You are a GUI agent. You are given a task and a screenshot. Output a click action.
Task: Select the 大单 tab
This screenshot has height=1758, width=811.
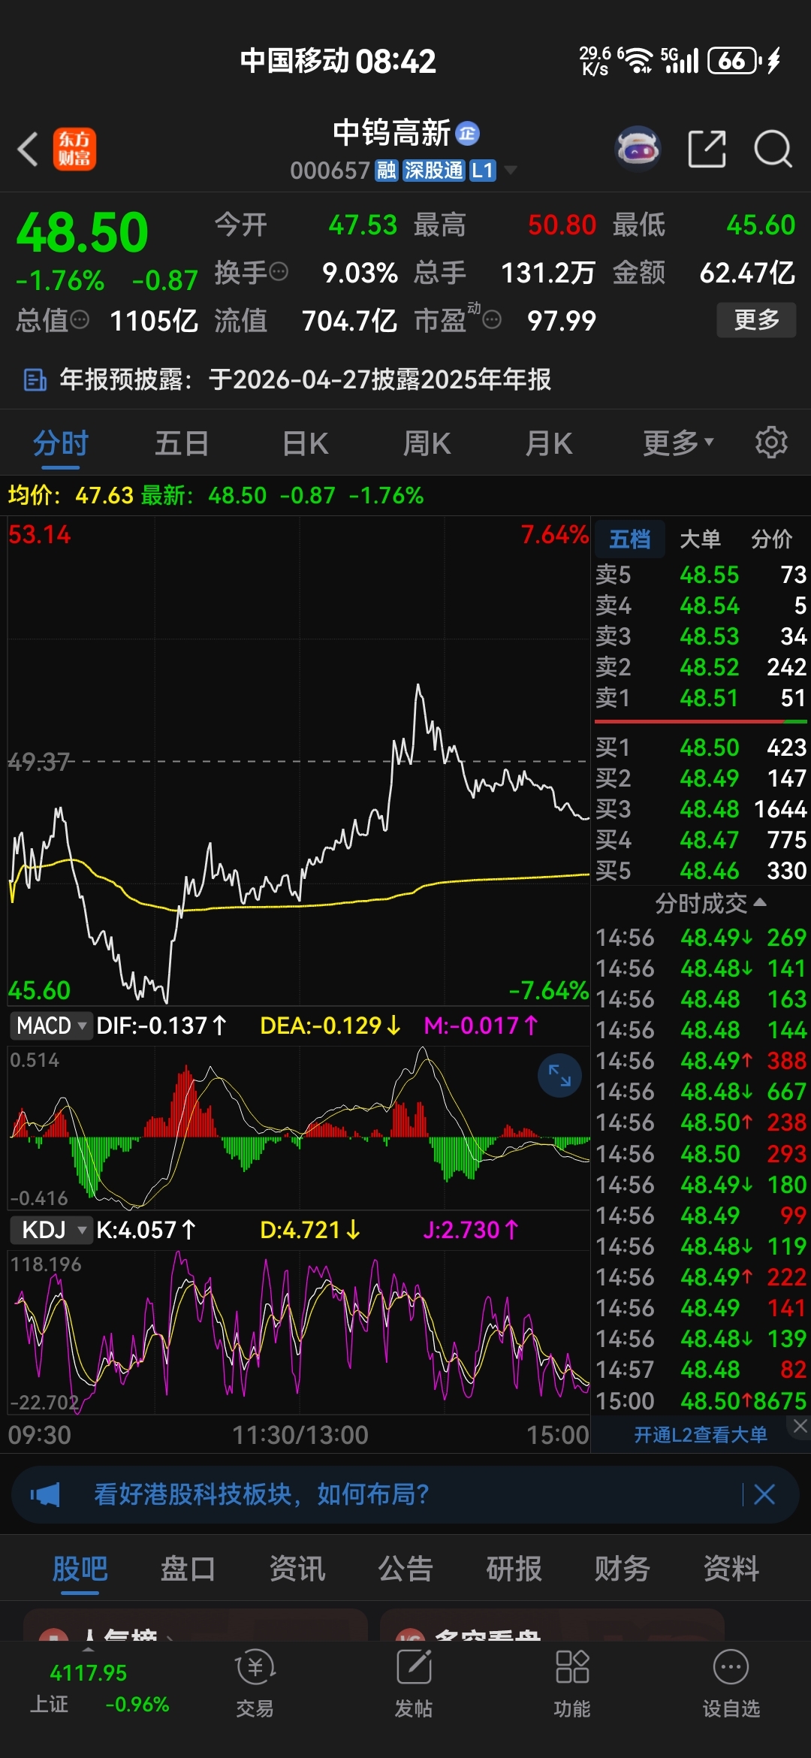[700, 539]
